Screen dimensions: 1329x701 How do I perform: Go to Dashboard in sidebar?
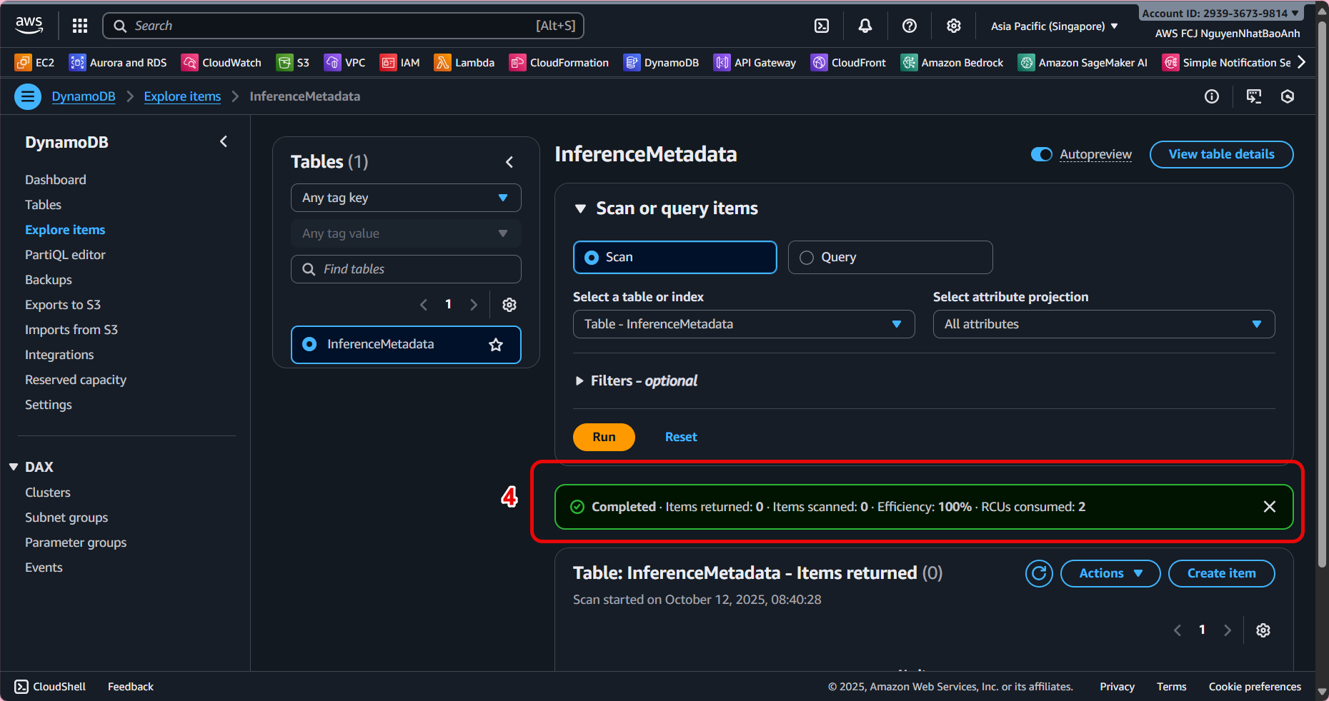pyautogui.click(x=56, y=180)
